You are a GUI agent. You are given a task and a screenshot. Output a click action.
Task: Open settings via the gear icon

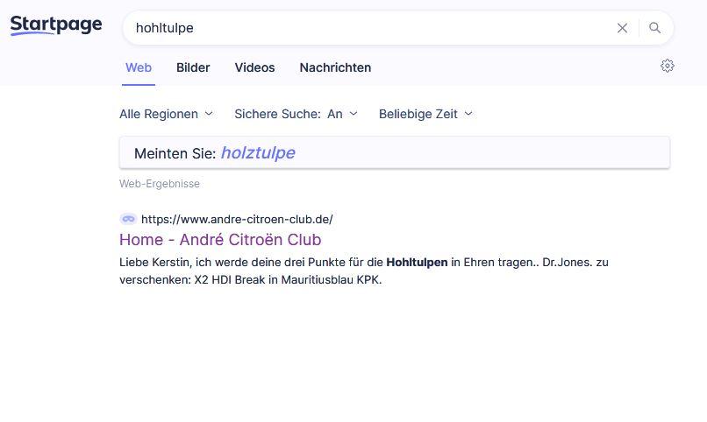[x=668, y=66]
